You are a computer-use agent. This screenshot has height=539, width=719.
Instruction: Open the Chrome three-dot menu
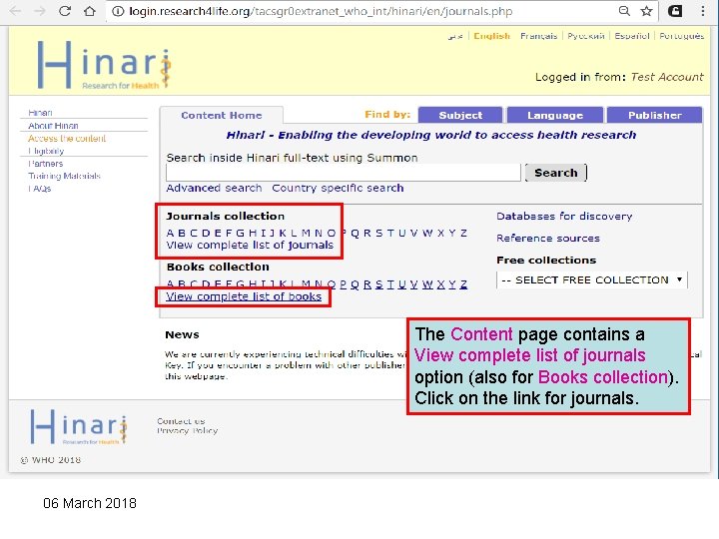click(x=702, y=11)
